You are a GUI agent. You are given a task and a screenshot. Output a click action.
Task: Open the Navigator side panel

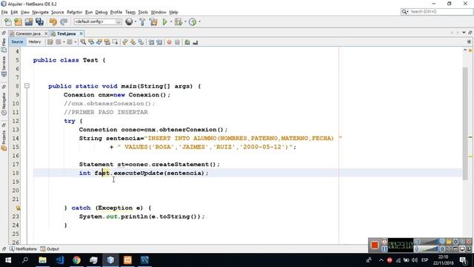(4, 104)
